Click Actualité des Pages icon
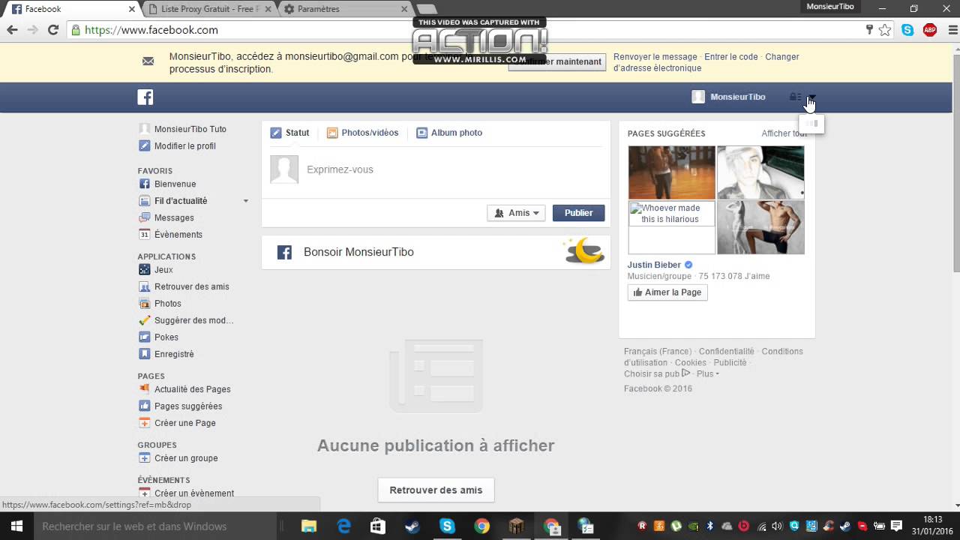 [x=145, y=389]
